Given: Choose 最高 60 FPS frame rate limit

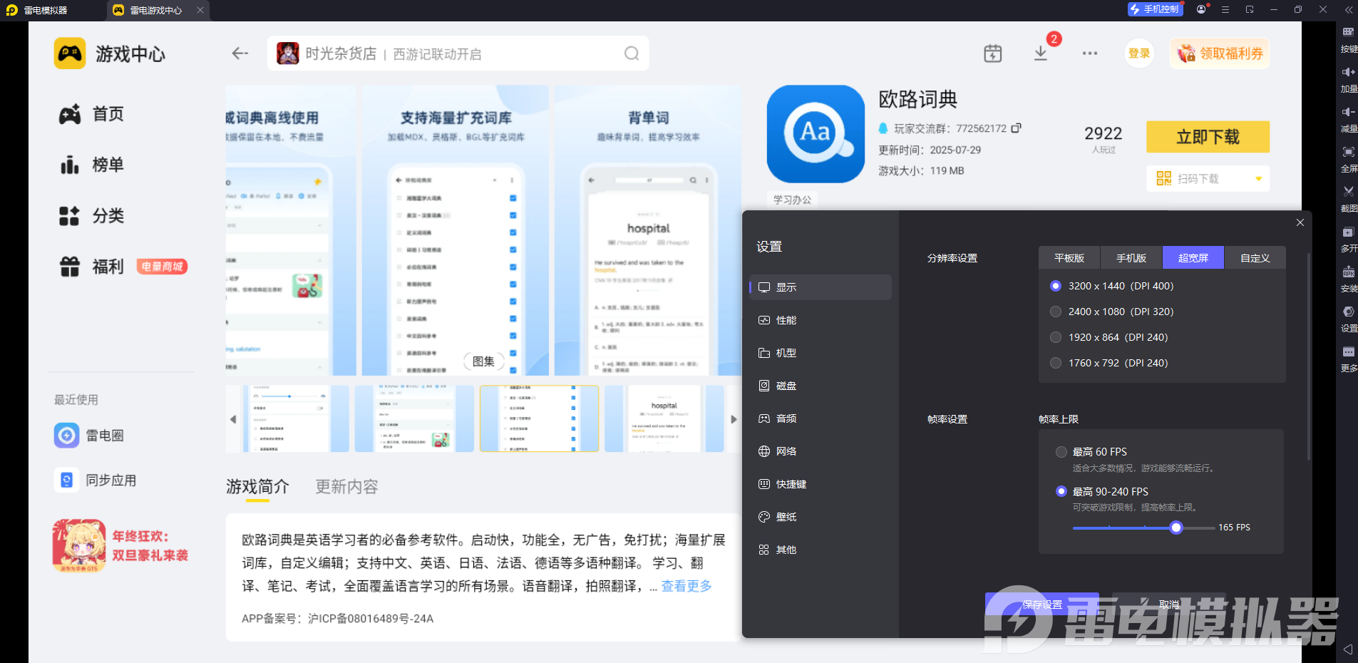Looking at the screenshot, I should [1061, 452].
